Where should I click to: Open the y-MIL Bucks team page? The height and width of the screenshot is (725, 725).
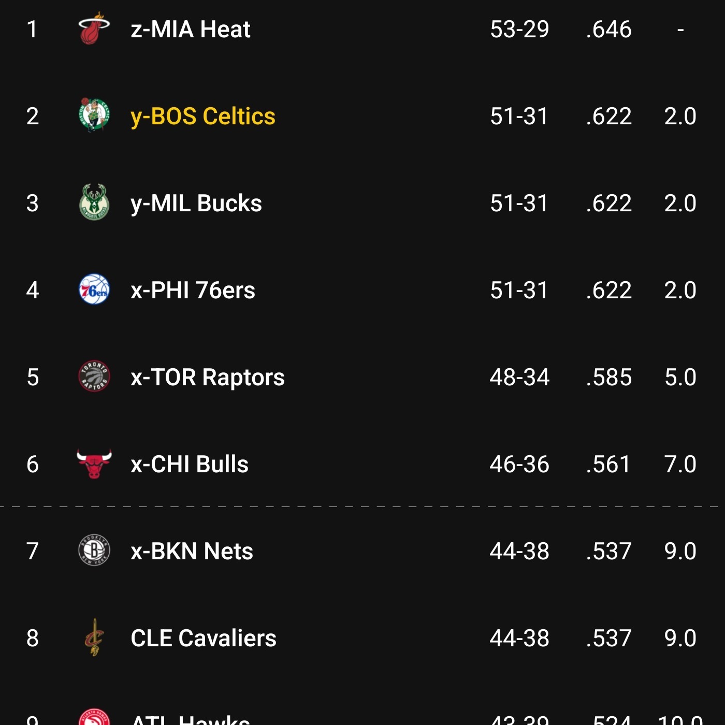tap(196, 203)
